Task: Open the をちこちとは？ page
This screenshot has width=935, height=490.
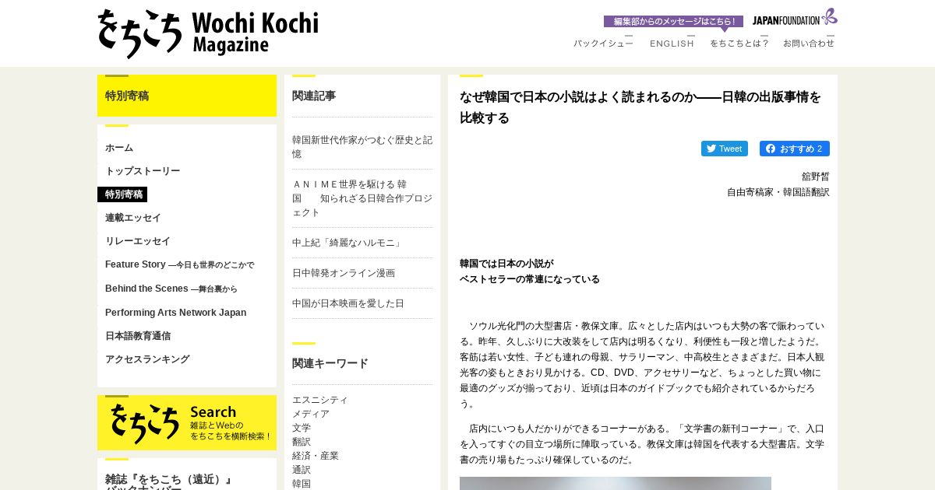Action: click(739, 44)
